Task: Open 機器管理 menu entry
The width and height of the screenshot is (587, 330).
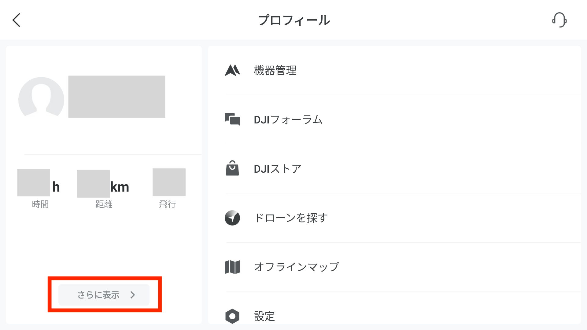Action: [x=275, y=71]
